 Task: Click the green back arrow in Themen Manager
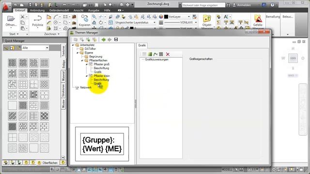click(x=103, y=40)
